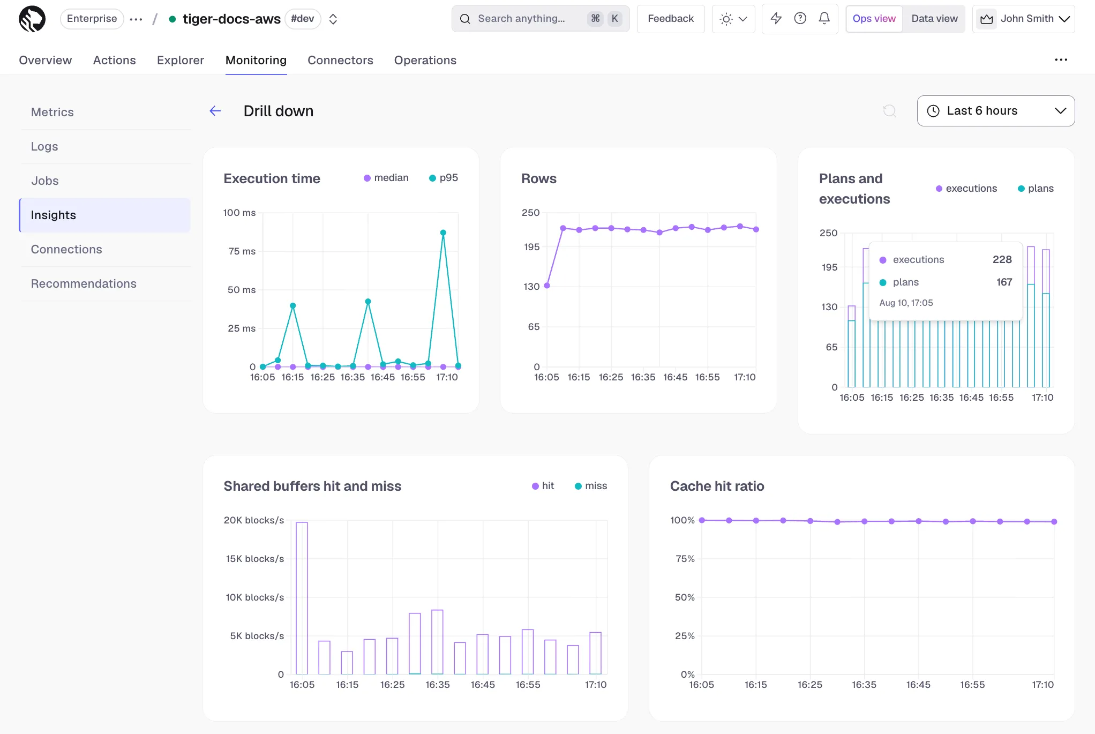Viewport: 1095px width, 734px height.
Task: Click the miss legend color dot
Action: (578, 486)
